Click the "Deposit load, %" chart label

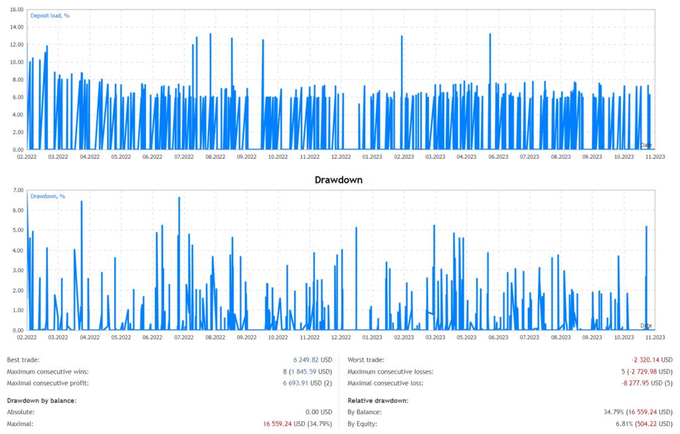(50, 15)
